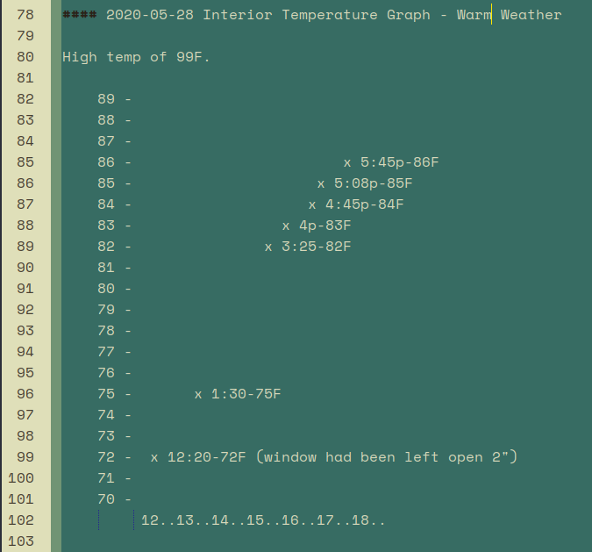The height and width of the screenshot is (552, 592).
Task: Click line number 96 in the gutter
Action: pyautogui.click(x=25, y=394)
